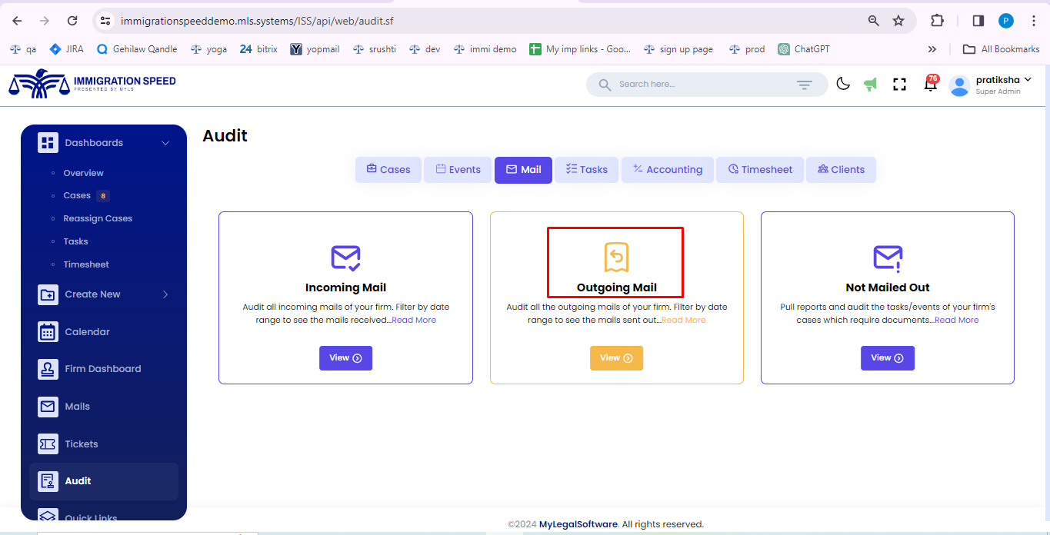Image resolution: width=1050 pixels, height=535 pixels.
Task: Open the immi demo bookmark
Action: coord(484,48)
